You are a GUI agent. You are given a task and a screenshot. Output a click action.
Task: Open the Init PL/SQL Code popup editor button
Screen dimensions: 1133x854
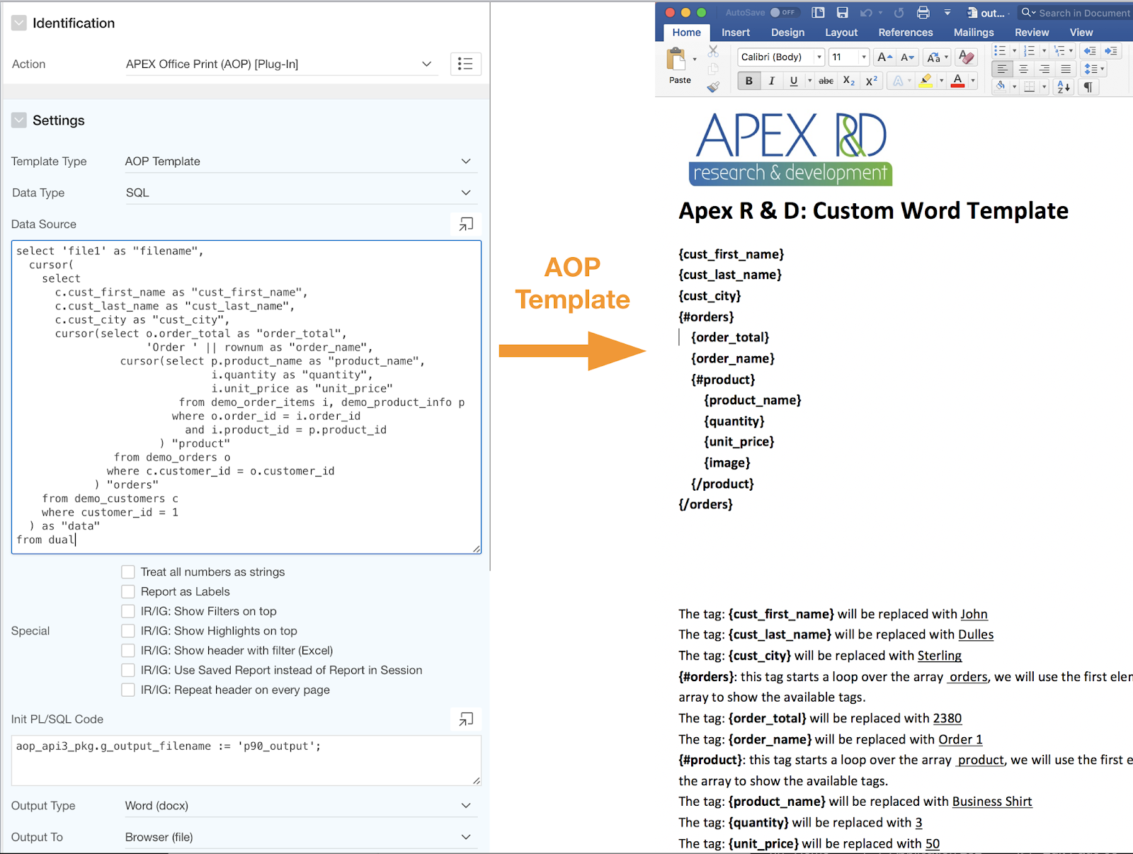click(465, 719)
